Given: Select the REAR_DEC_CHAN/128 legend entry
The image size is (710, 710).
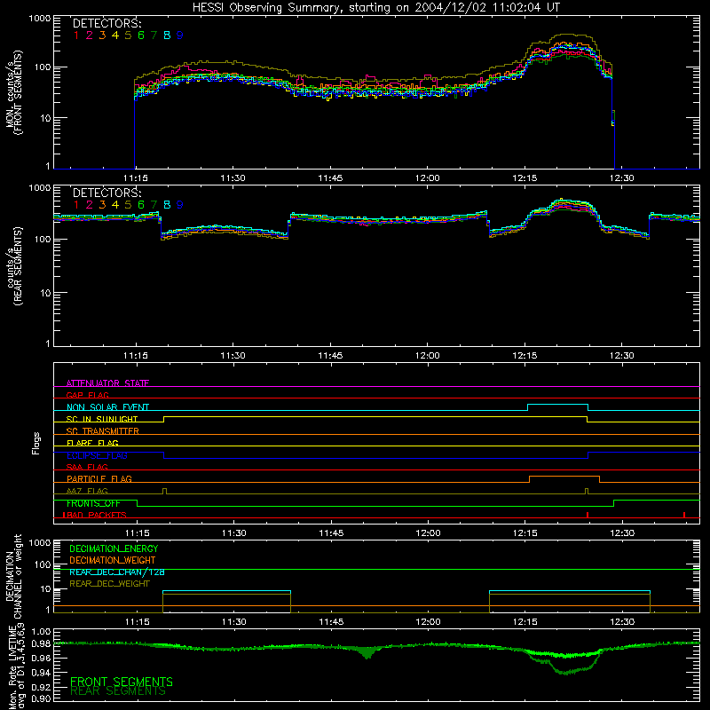Looking at the screenshot, I should tap(117, 572).
